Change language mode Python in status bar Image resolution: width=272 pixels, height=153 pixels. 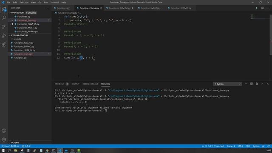coord(256,146)
